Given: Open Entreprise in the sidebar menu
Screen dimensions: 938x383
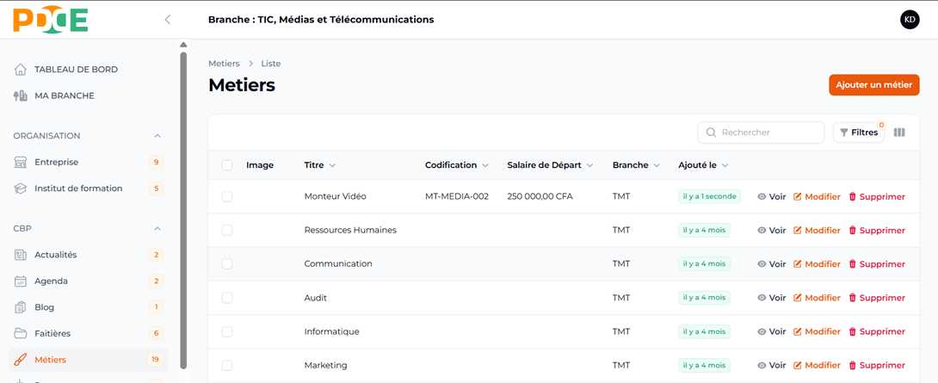Looking at the screenshot, I should [x=56, y=162].
